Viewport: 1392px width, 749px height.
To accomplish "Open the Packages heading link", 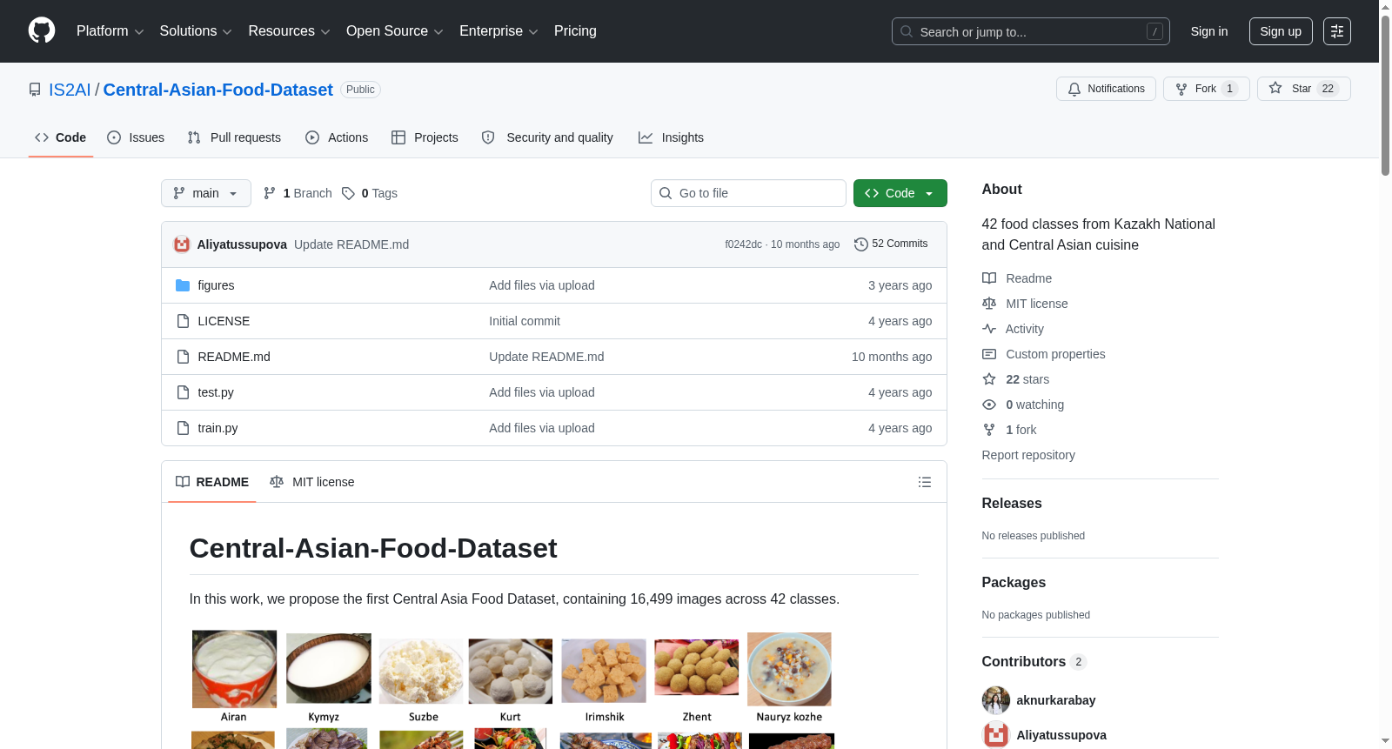I will pos(1014,582).
